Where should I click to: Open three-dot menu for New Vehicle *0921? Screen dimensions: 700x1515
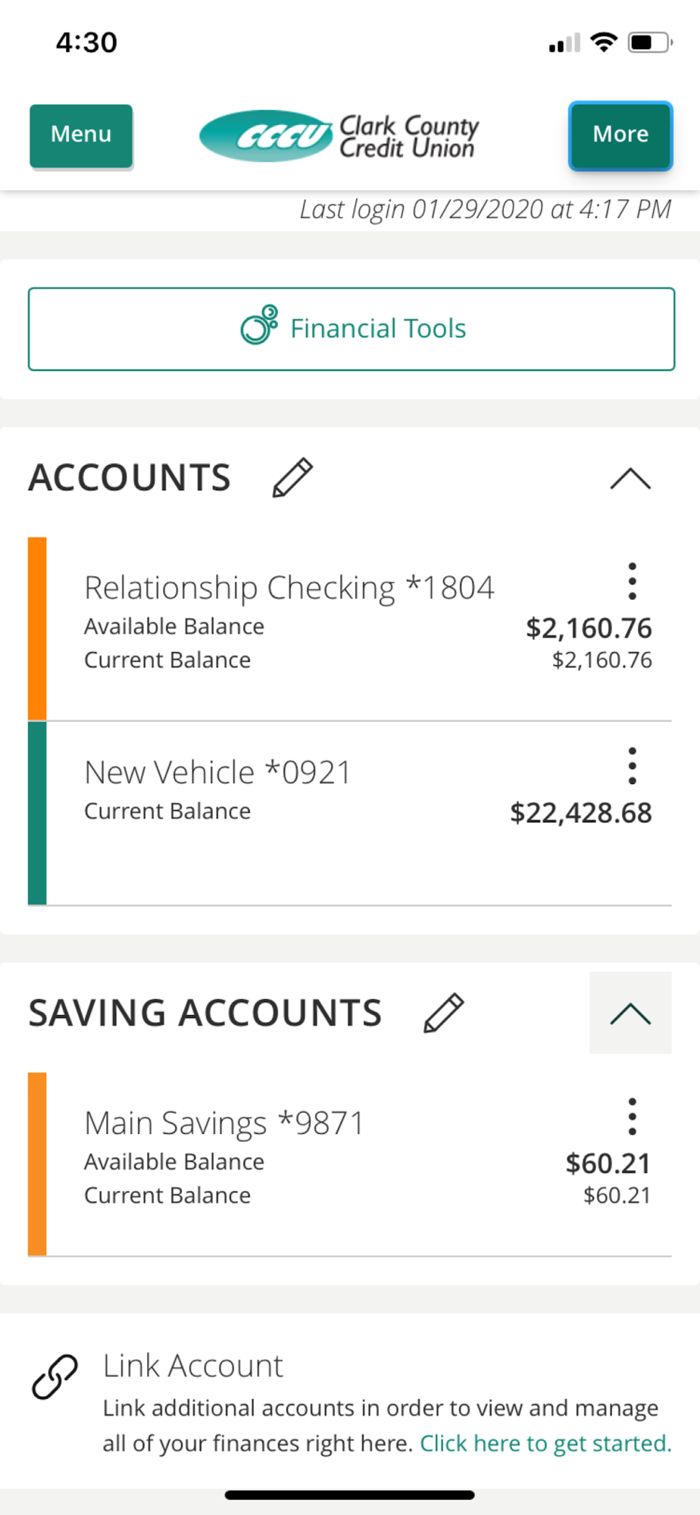coord(632,766)
